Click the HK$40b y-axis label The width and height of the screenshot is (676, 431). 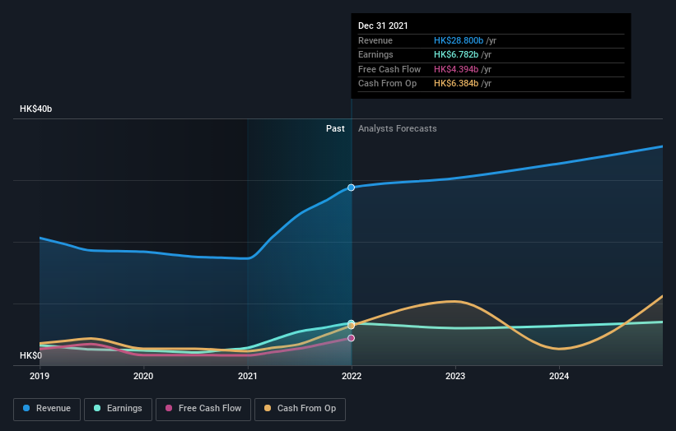click(35, 109)
